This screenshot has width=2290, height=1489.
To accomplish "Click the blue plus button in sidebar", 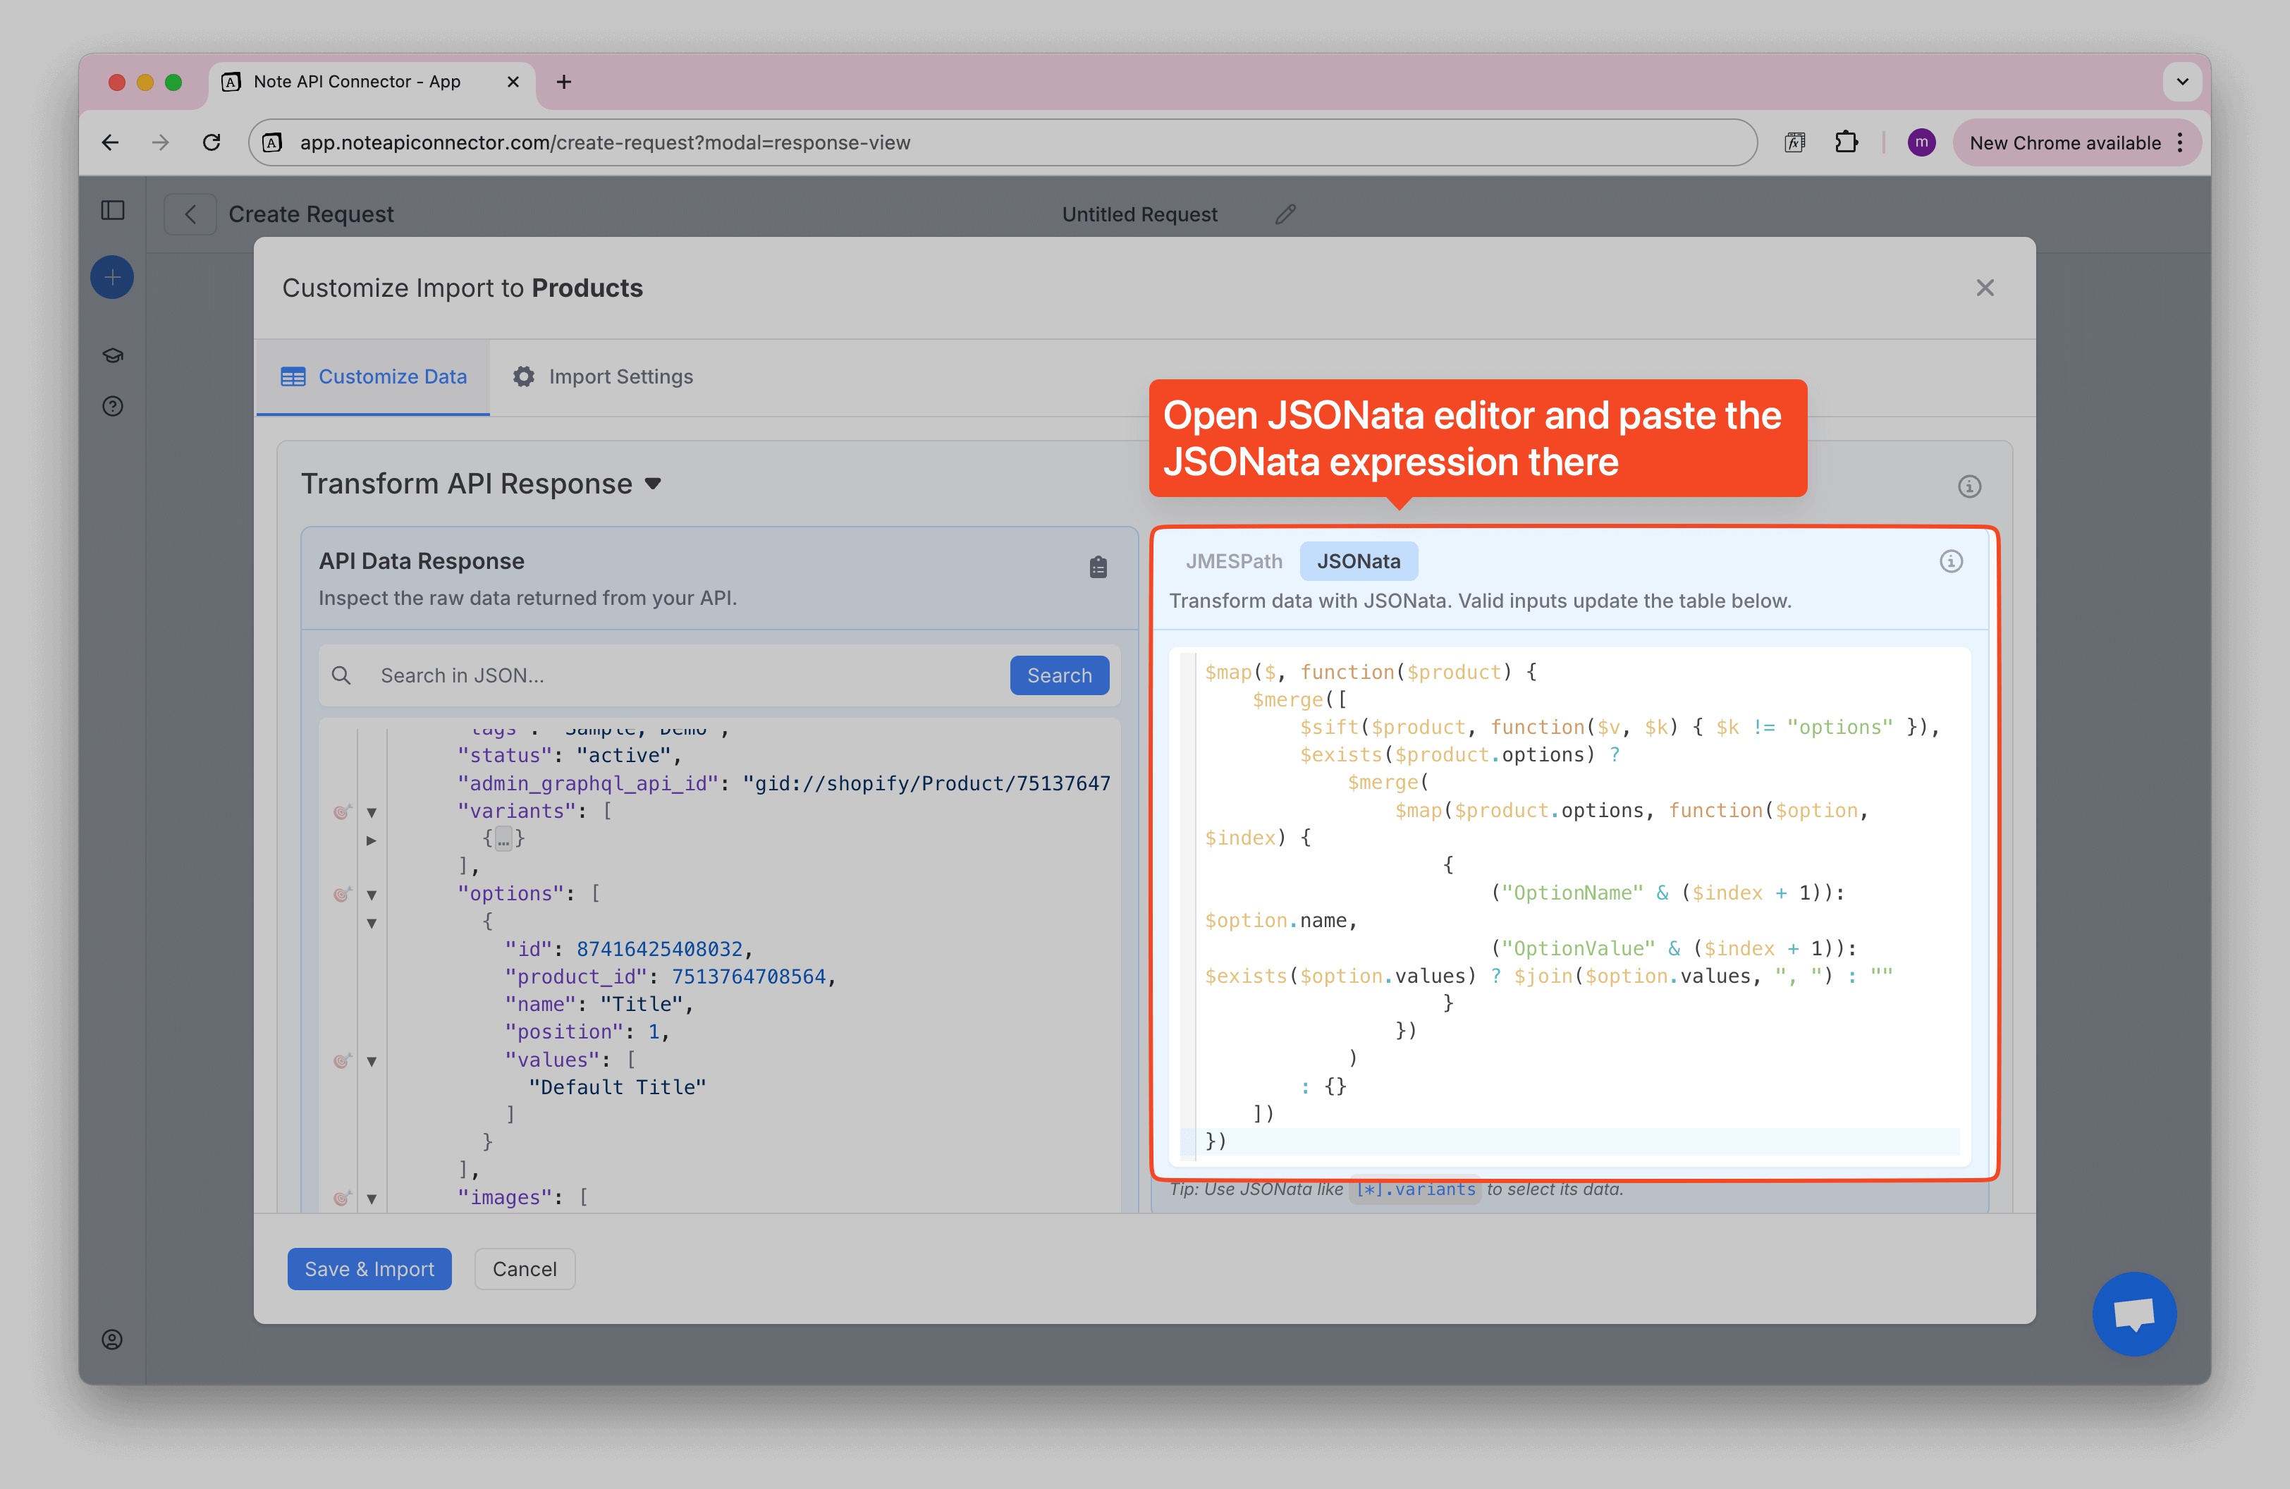I will pyautogui.click(x=113, y=278).
